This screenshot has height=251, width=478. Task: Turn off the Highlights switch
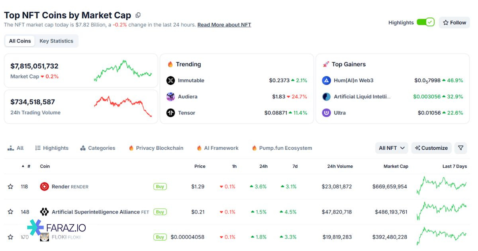tap(425, 22)
